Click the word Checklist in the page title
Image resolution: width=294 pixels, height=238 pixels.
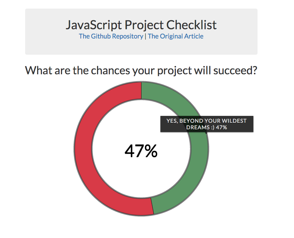[192, 25]
